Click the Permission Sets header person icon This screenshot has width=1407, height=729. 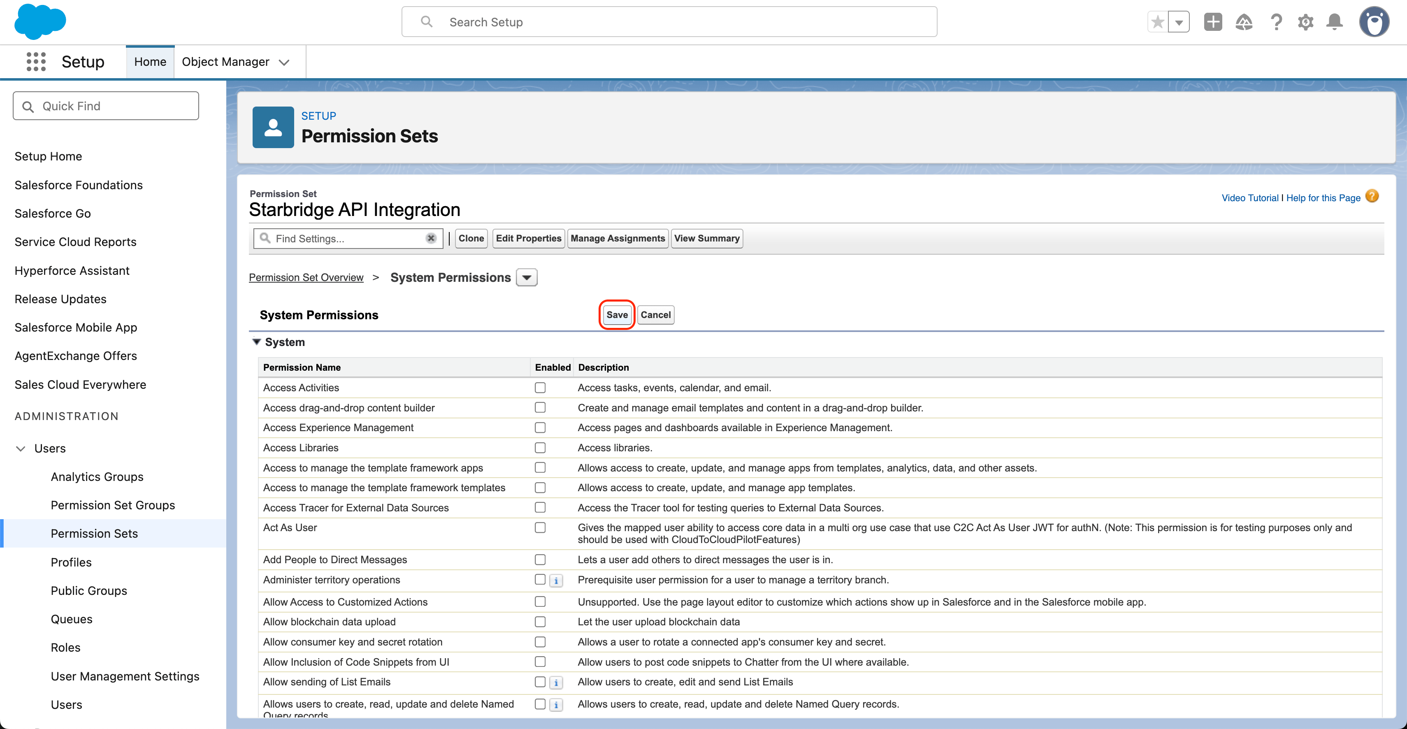pyautogui.click(x=273, y=127)
